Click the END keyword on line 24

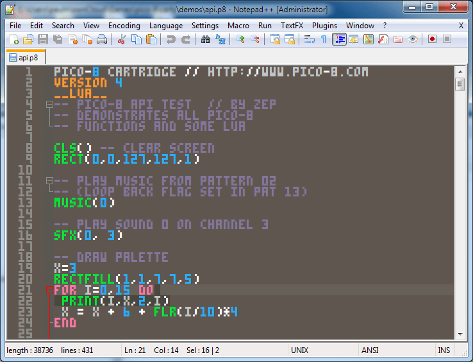click(65, 323)
